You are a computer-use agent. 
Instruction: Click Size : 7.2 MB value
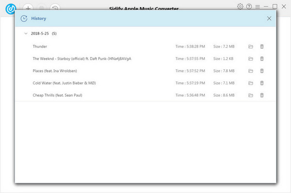(224, 47)
